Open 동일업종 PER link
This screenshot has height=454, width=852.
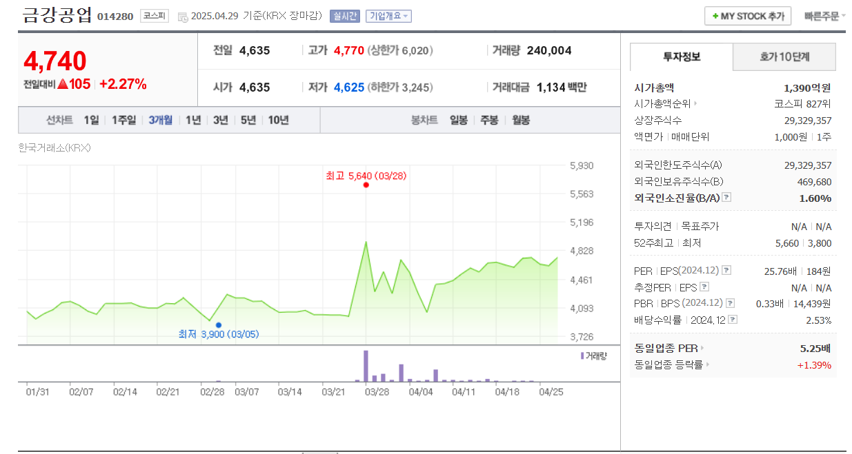coord(666,348)
